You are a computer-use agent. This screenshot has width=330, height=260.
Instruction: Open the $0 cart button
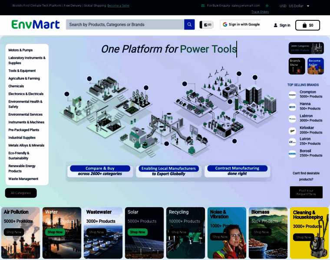pos(307,25)
